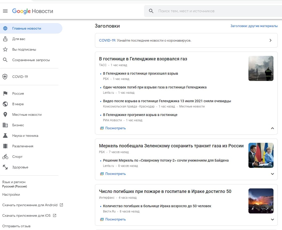Select the Россия news category
Viewport: 282px width, 230px height.
(18, 93)
